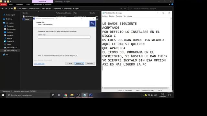Image resolution: width=207 pixels, height=116 pixels.
Task: Sort files by Tipo column header
Action: pyautogui.click(x=76, y=13)
